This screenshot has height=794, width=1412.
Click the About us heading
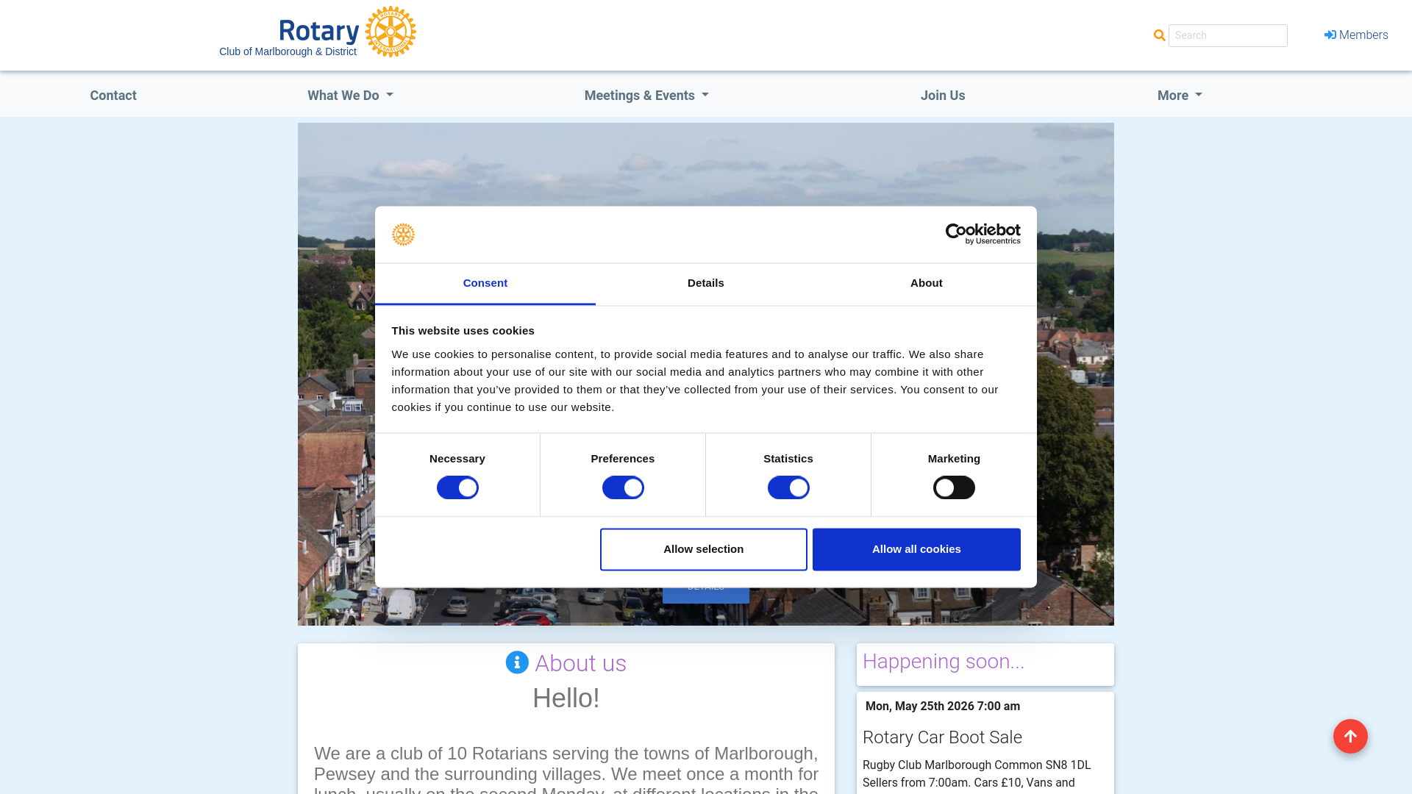580,663
